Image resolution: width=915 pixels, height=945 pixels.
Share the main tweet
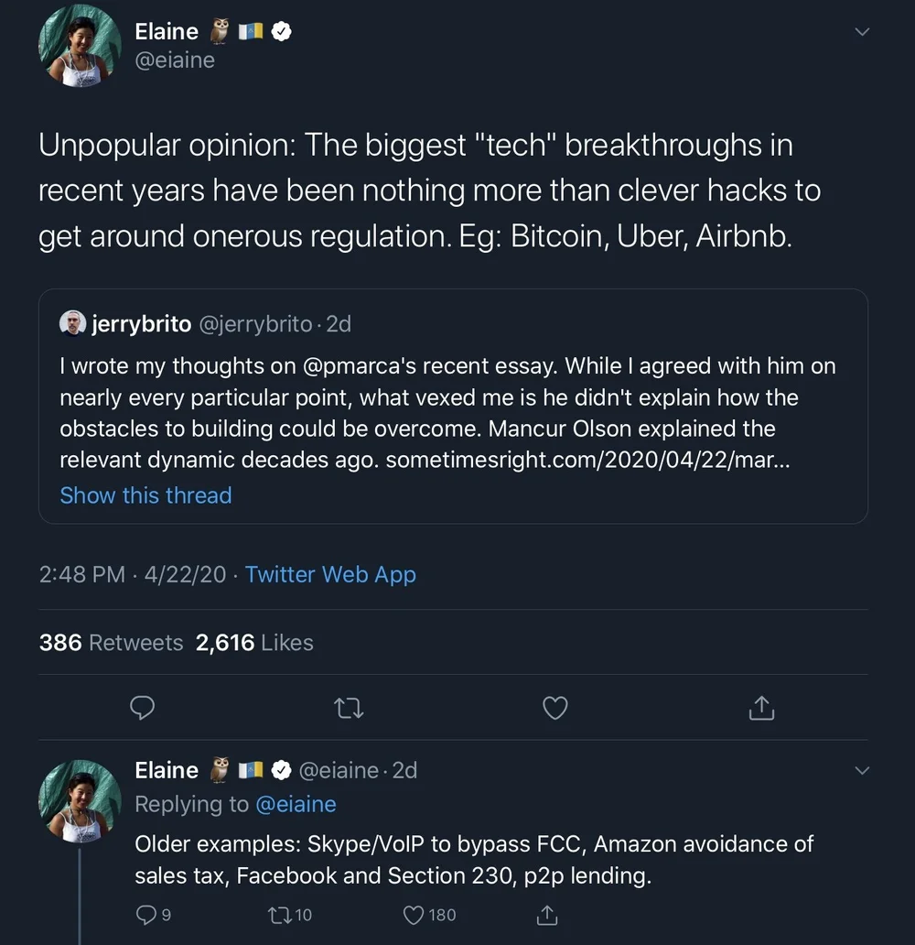point(761,708)
